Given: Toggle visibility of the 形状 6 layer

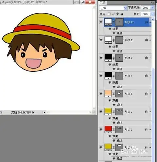Looking at the screenshot, I should 101,76.
